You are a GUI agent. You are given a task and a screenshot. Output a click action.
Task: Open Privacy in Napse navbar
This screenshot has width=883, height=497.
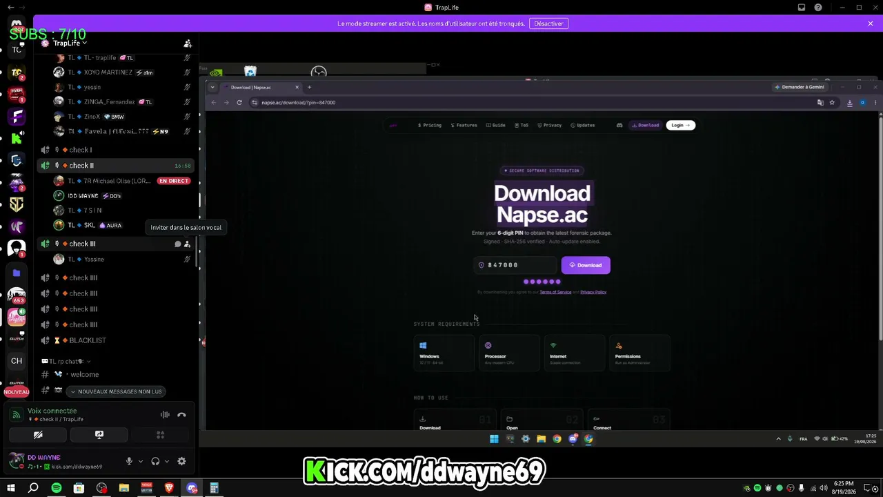[550, 126]
